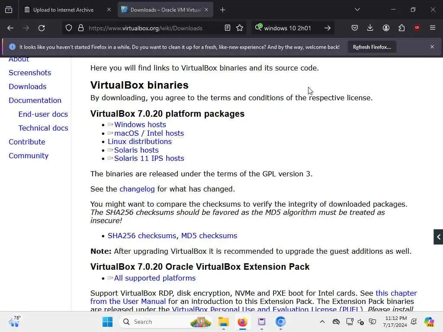The image size is (443, 332).
Task: Open the 'this chapter' User Manual link
Action: pos(396,294)
